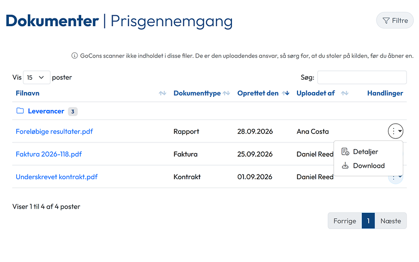Click the Detaljer document icon

[x=345, y=151]
